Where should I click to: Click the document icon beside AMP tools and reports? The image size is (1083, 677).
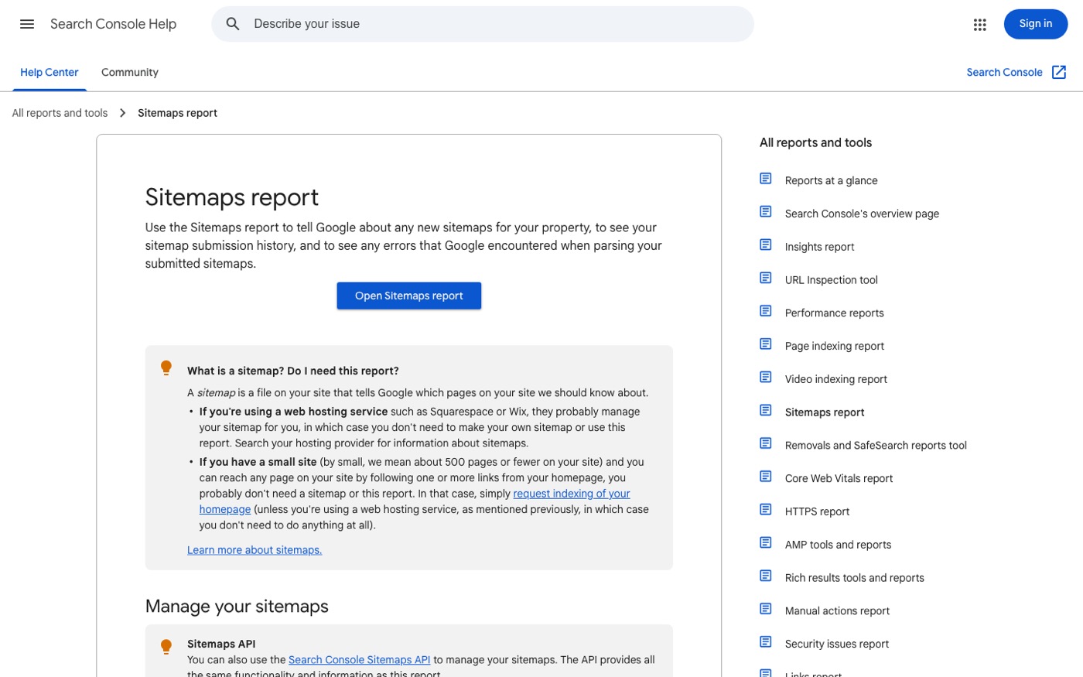pos(766,542)
